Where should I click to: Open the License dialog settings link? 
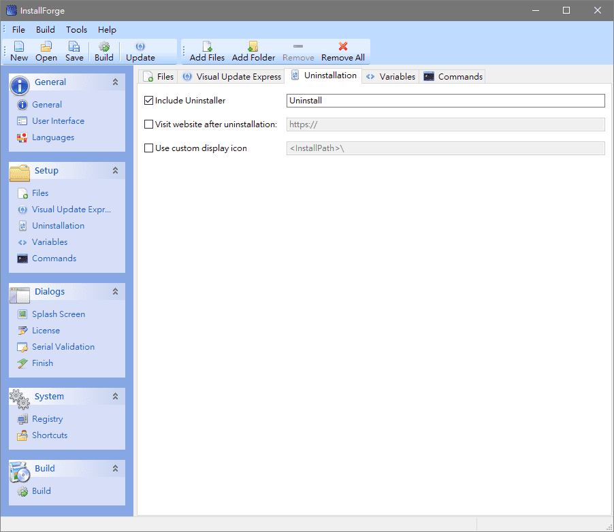click(x=46, y=331)
